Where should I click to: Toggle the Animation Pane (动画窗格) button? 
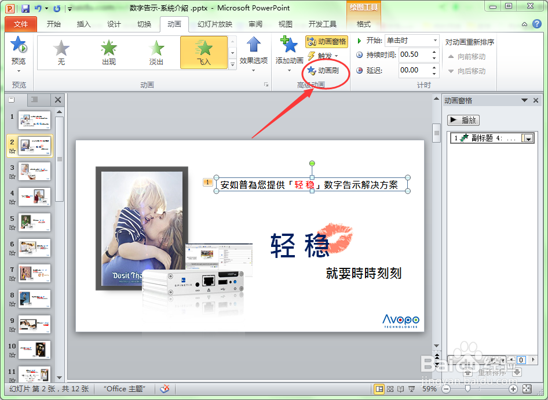click(x=326, y=42)
